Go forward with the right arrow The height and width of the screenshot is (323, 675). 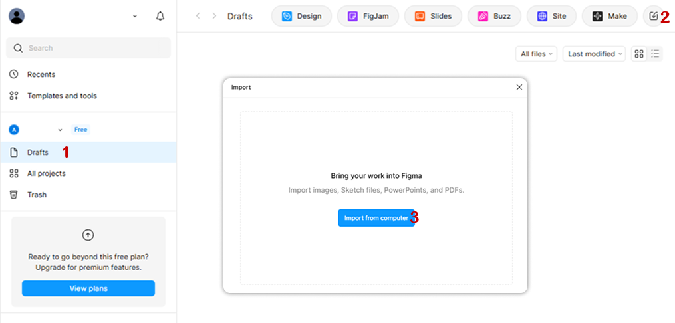coord(214,17)
